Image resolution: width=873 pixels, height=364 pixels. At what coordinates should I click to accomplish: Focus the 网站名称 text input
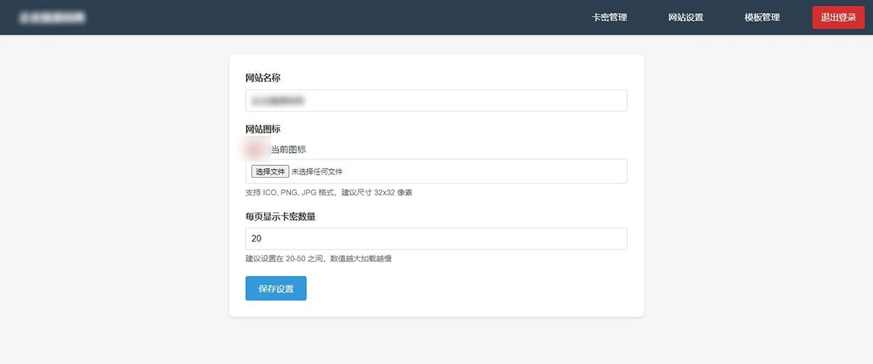click(x=436, y=100)
